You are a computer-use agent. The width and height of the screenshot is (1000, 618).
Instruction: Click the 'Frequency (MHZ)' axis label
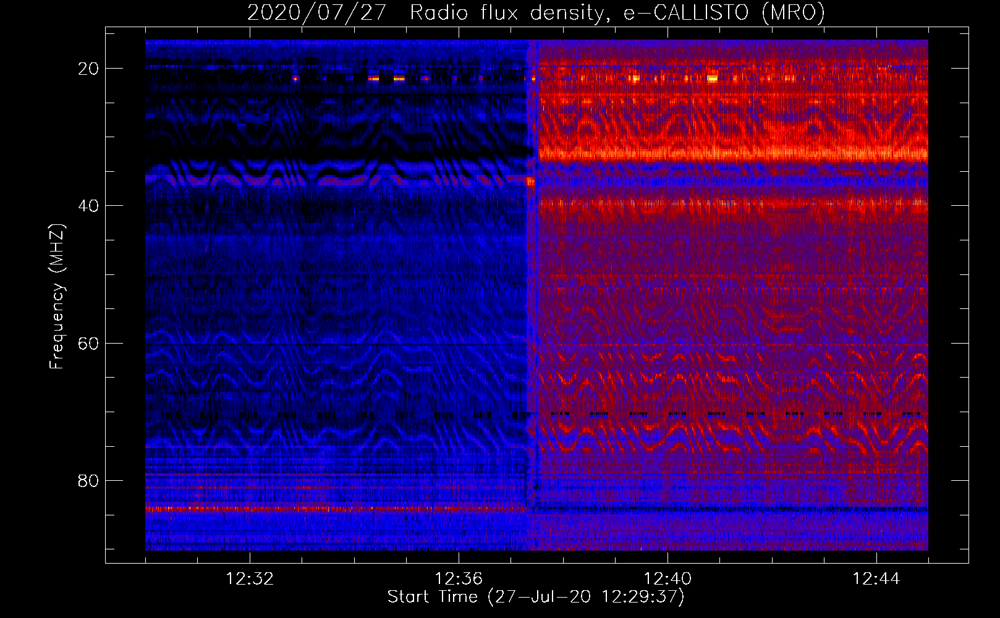tap(57, 296)
